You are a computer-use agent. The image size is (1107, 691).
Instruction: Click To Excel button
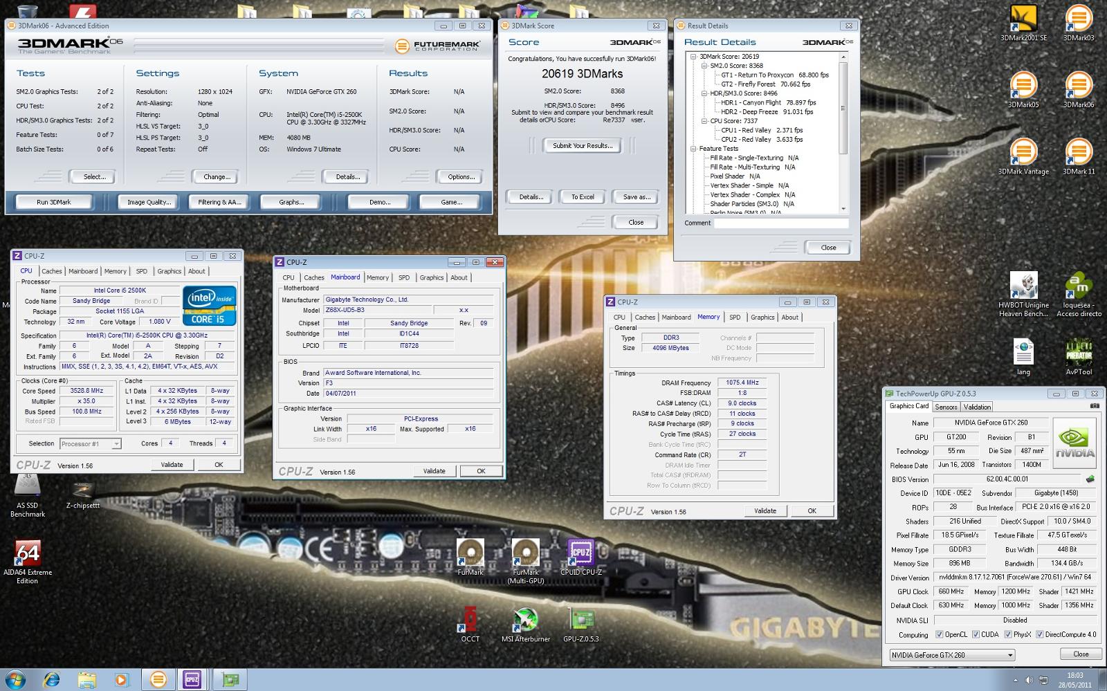click(x=583, y=197)
